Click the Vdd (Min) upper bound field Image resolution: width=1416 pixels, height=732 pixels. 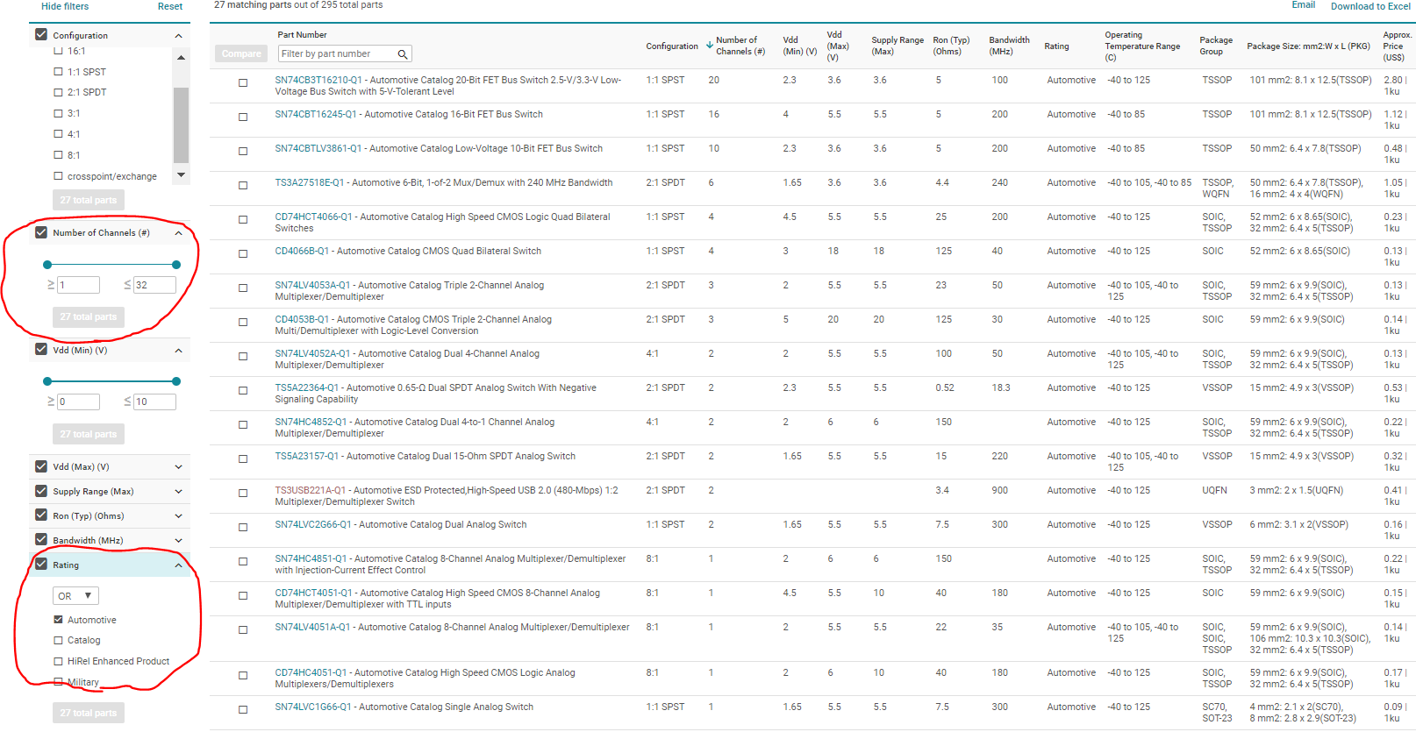[154, 402]
